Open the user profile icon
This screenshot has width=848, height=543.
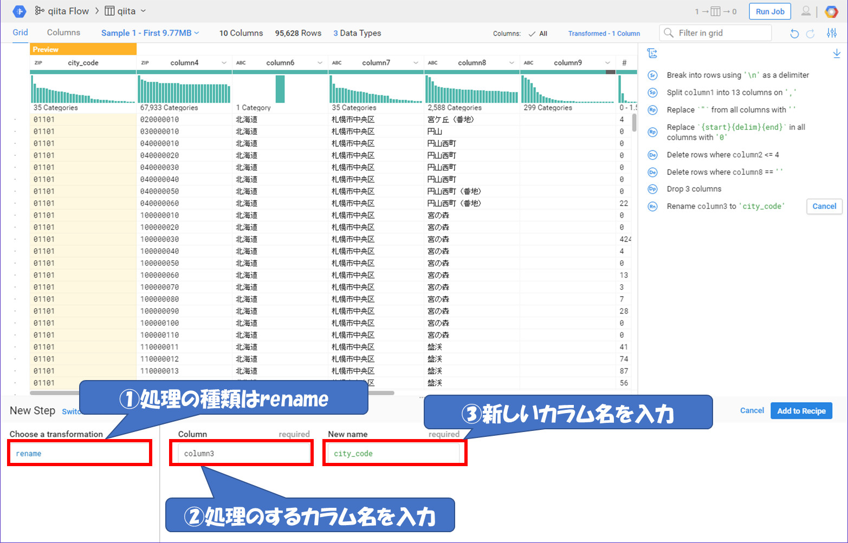pos(806,11)
